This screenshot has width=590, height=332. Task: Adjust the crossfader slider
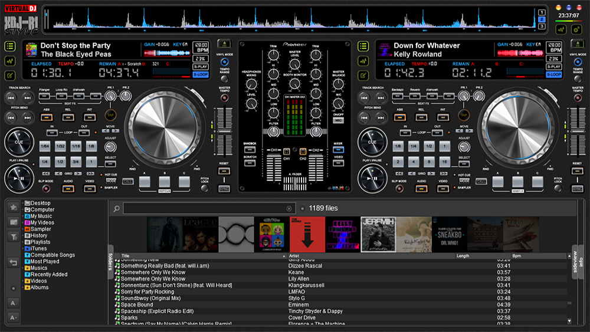pos(294,183)
